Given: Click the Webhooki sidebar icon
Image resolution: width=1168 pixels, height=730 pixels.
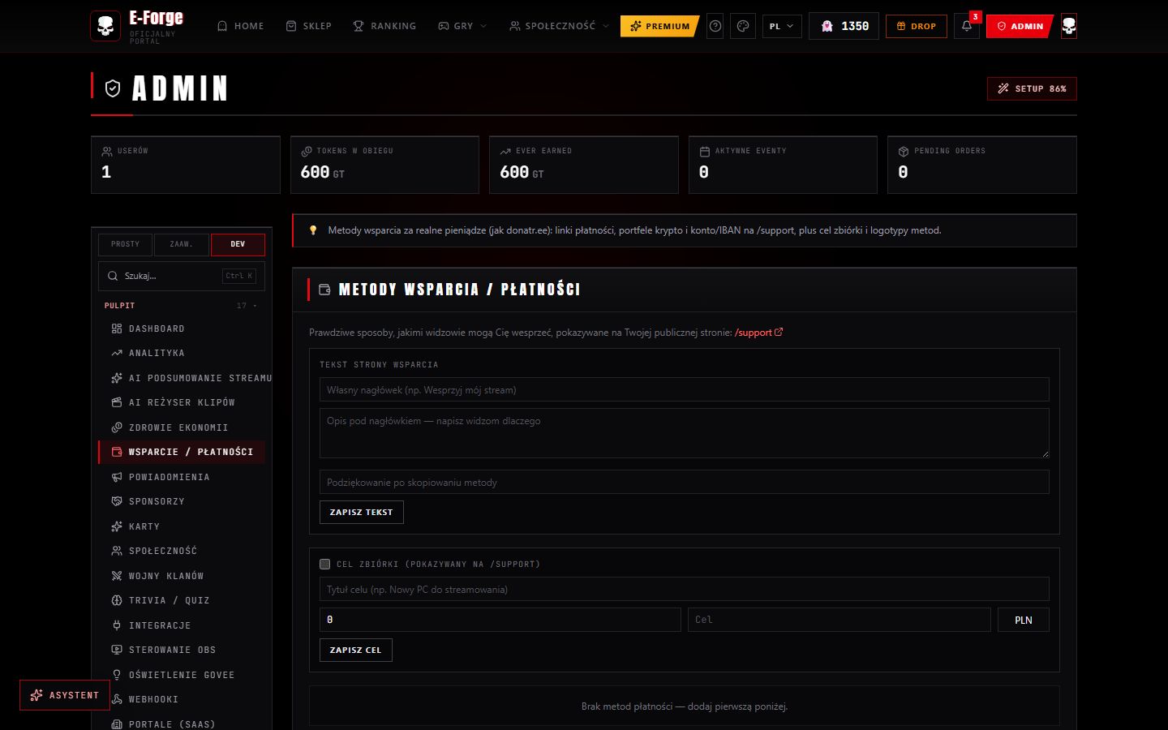Looking at the screenshot, I should [x=117, y=699].
